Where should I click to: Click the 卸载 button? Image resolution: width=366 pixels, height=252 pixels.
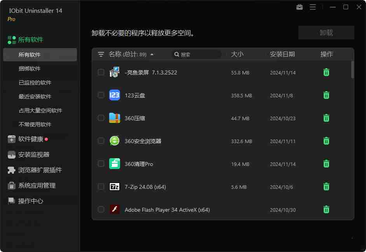326,33
